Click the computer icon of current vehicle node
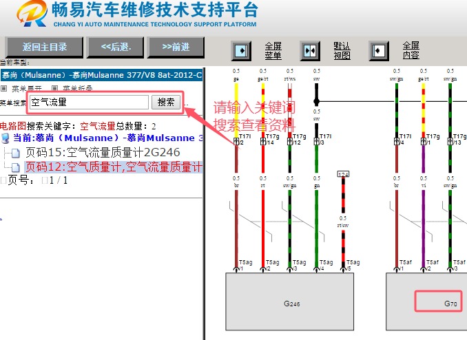 5,138
